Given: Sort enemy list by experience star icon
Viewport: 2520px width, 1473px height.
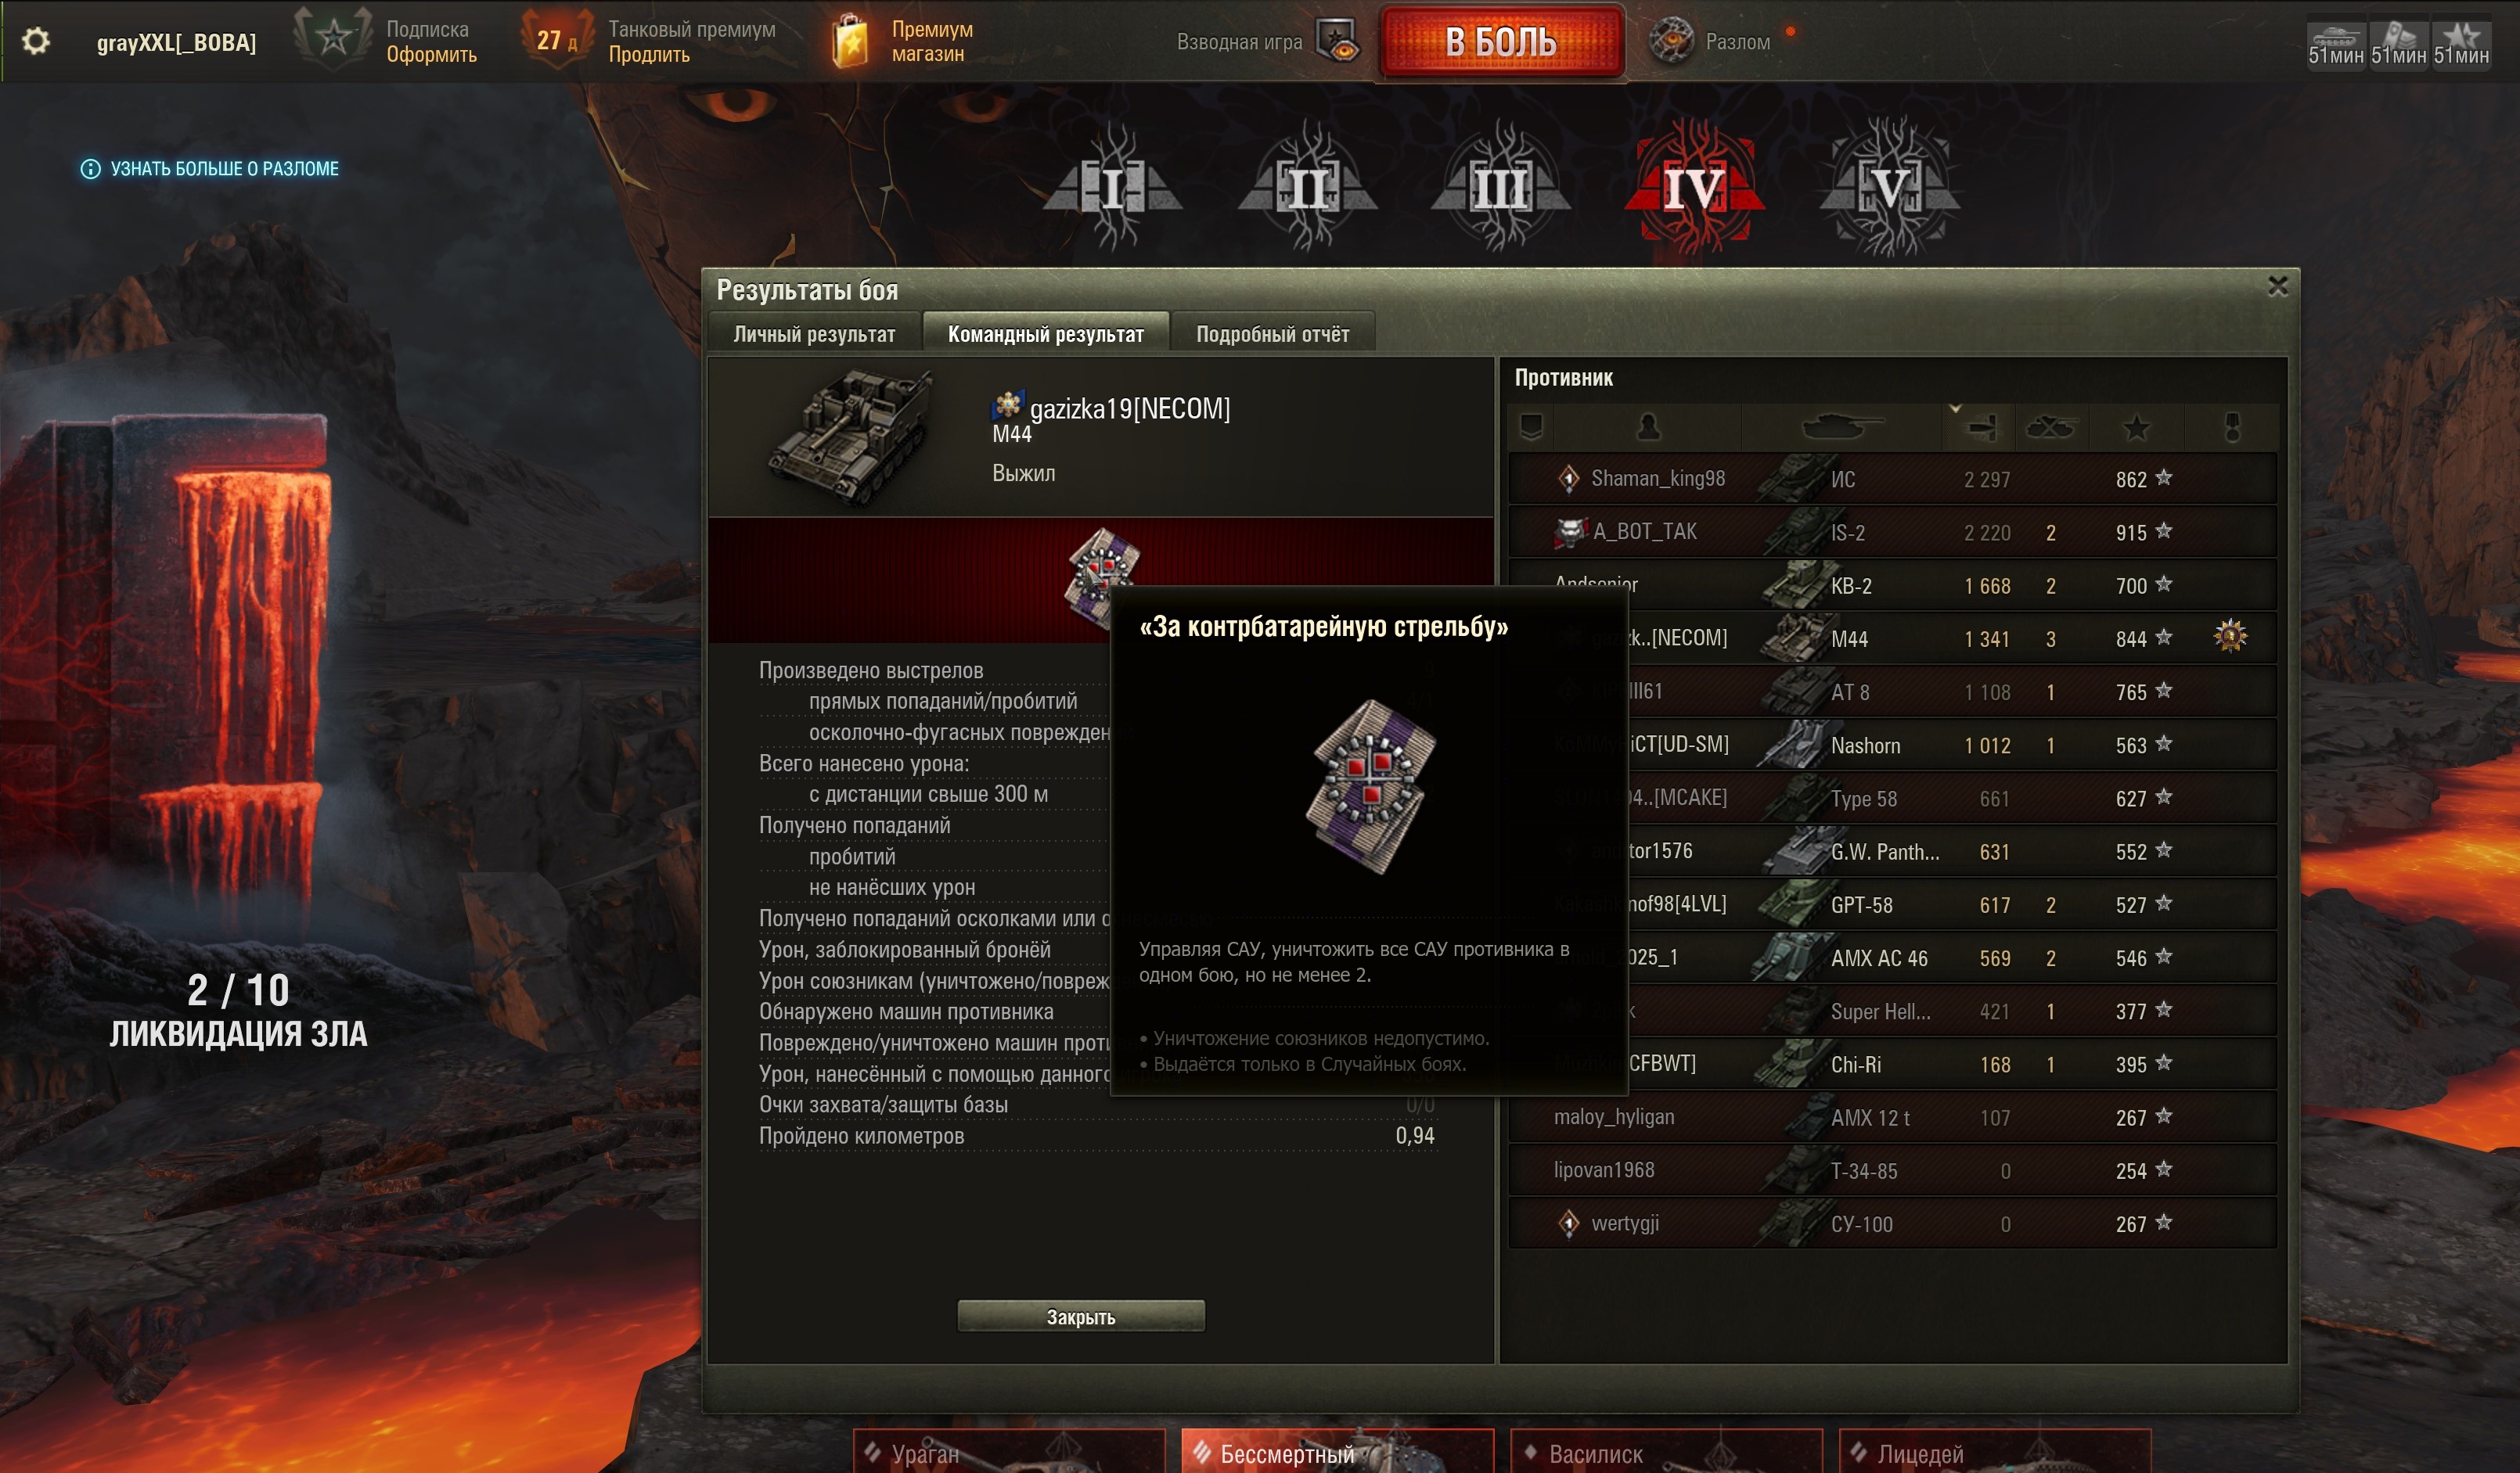Looking at the screenshot, I should [2136, 428].
